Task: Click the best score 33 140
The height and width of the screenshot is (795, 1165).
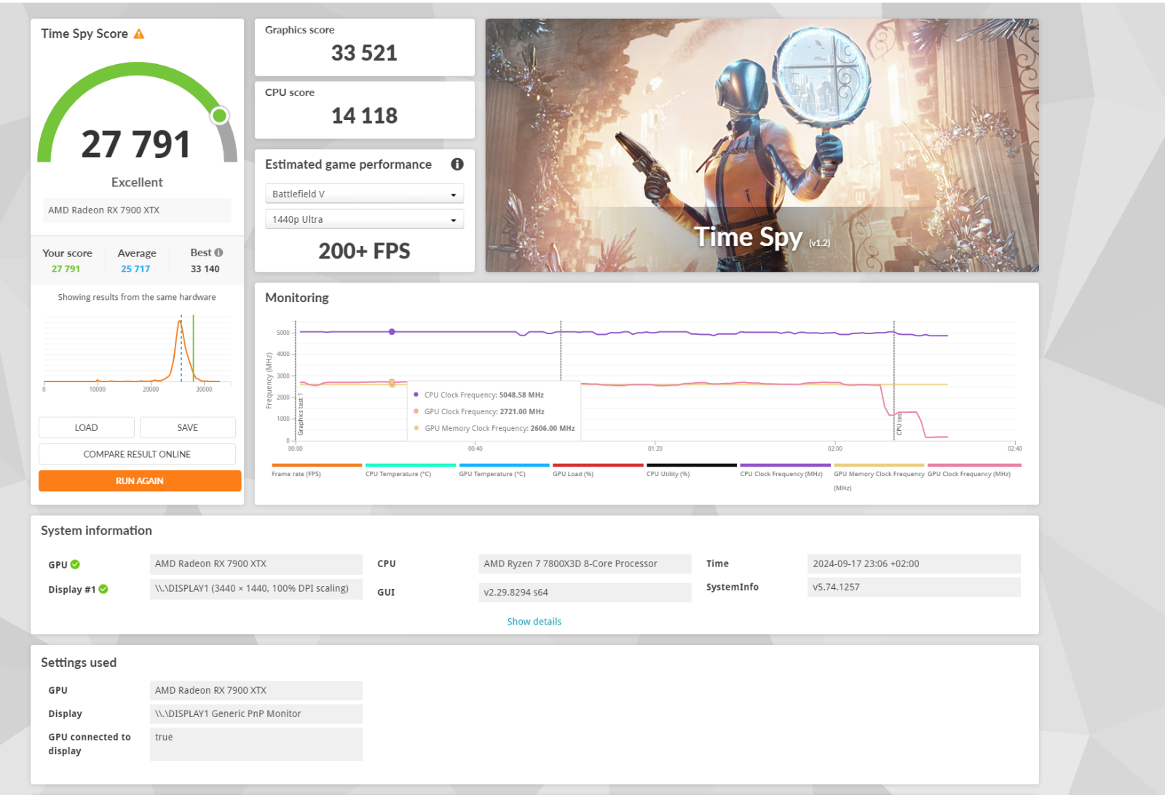Action: click(x=205, y=269)
